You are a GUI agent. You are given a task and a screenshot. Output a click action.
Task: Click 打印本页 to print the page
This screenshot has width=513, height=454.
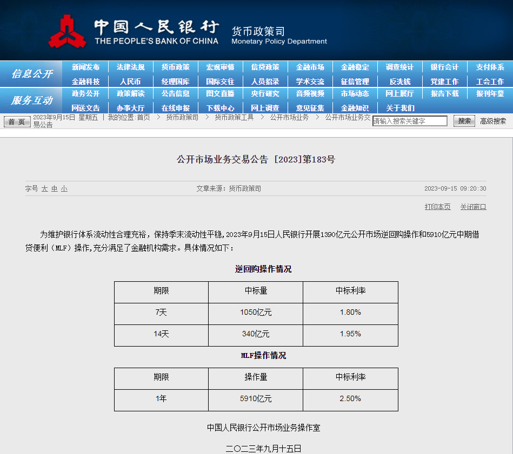[437, 207]
